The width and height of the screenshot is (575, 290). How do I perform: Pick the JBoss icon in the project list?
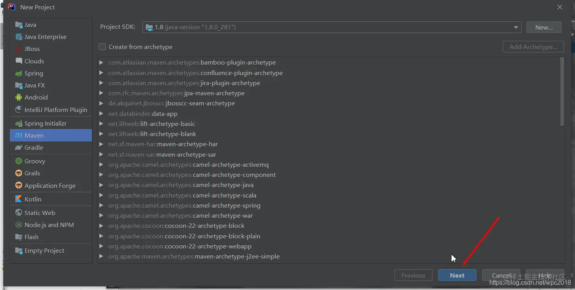(x=19, y=49)
